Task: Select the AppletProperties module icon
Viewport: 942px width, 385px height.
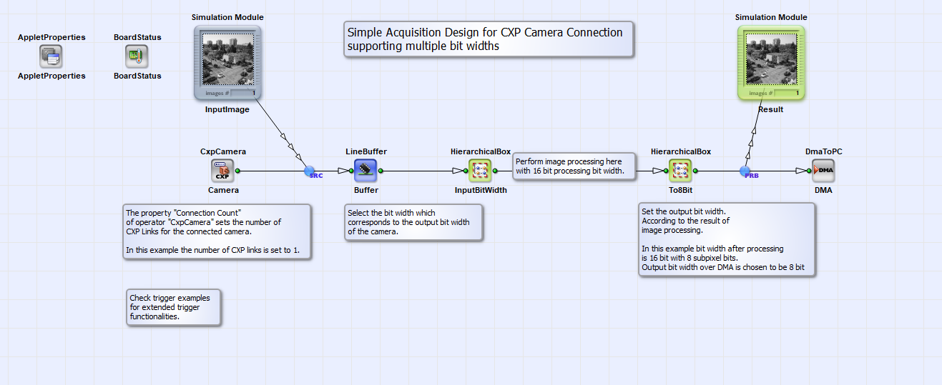Action: [51, 56]
